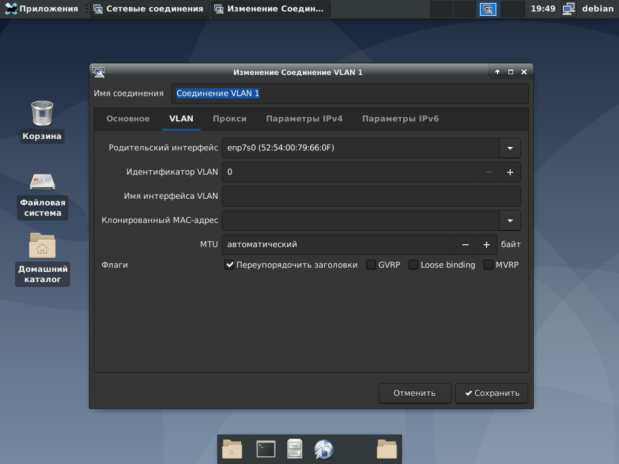This screenshot has height=464, width=619.
Task: Decrease the MTU value with minus button
Action: [x=465, y=245]
